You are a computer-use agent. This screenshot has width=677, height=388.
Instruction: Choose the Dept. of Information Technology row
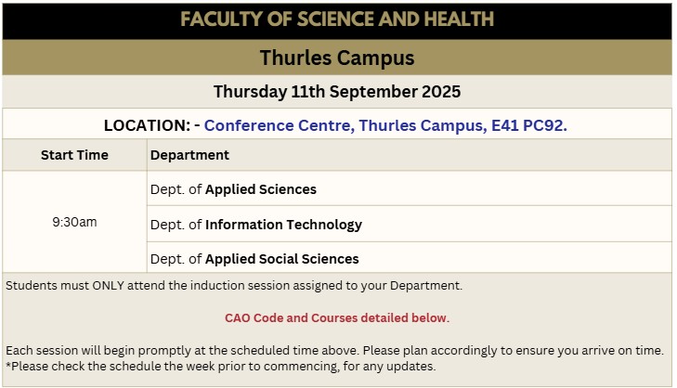255,225
